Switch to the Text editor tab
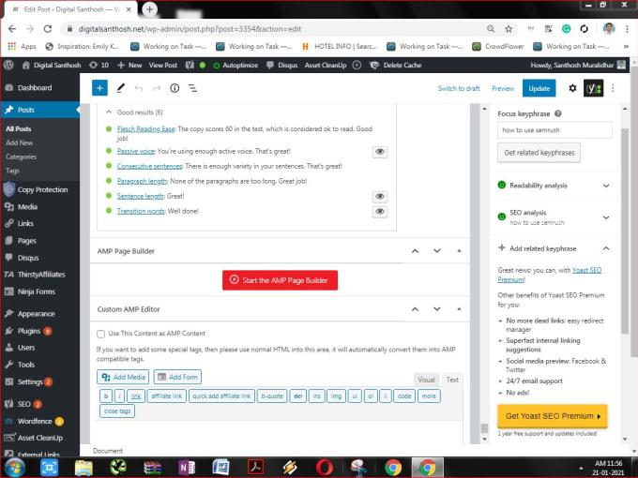 tap(452, 380)
